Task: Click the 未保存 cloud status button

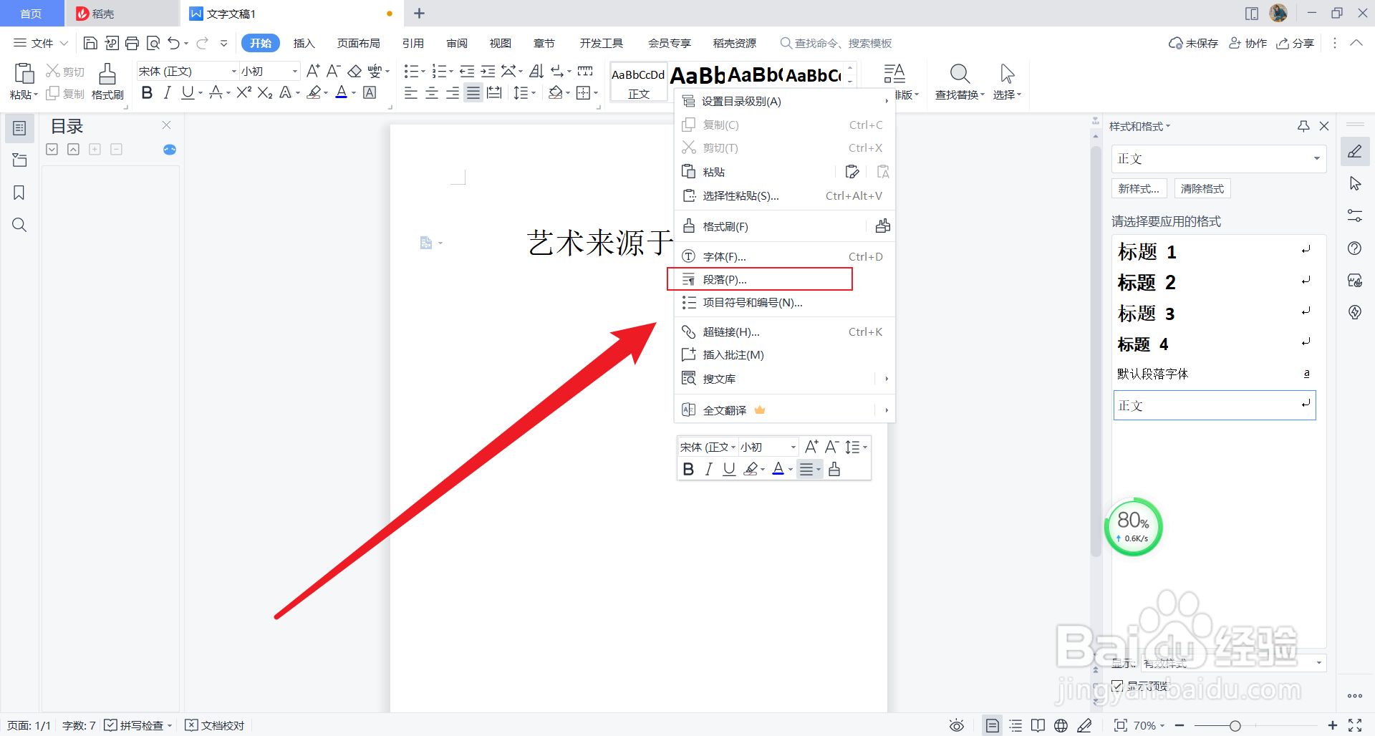Action: pyautogui.click(x=1193, y=43)
